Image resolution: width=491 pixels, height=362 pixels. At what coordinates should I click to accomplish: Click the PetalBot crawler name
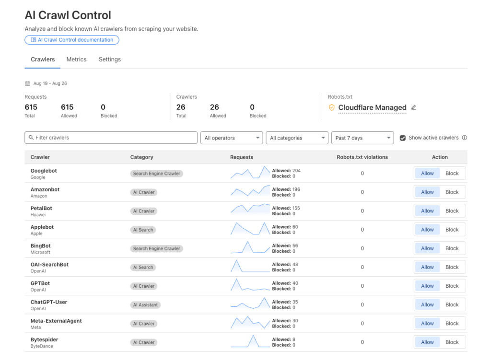tap(41, 208)
